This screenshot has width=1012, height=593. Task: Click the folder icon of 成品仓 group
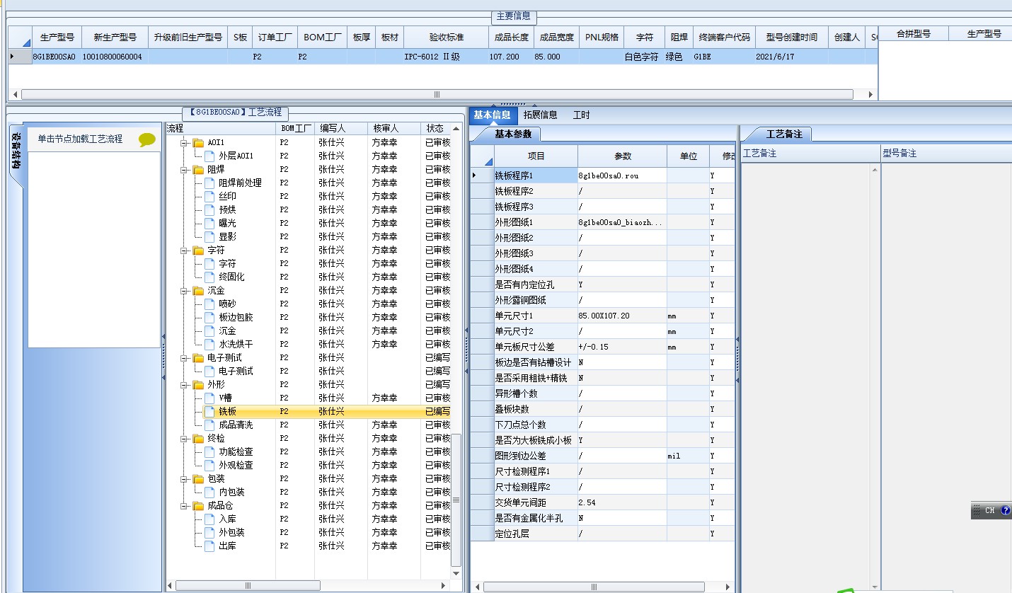[x=198, y=505]
